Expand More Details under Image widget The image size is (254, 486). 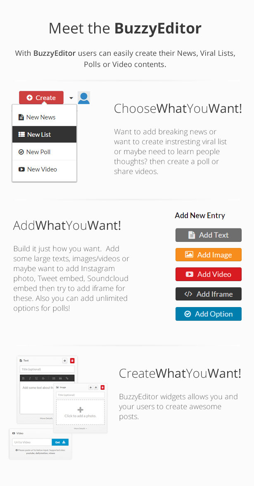[x=81, y=429]
